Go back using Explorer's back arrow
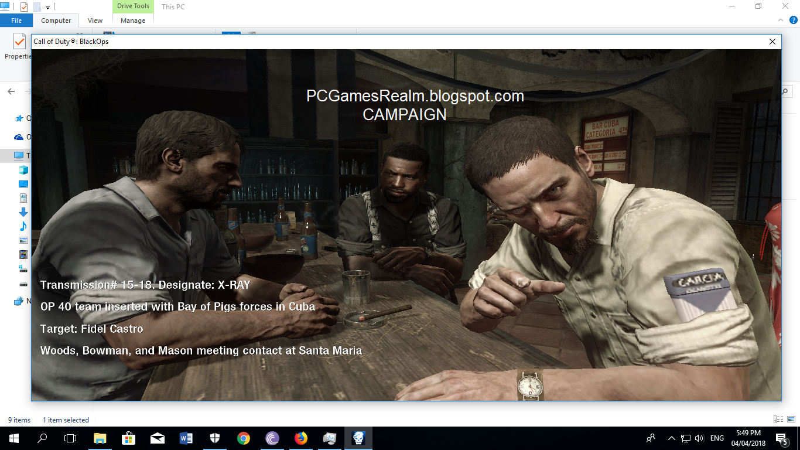The height and width of the screenshot is (450, 800). (x=11, y=91)
